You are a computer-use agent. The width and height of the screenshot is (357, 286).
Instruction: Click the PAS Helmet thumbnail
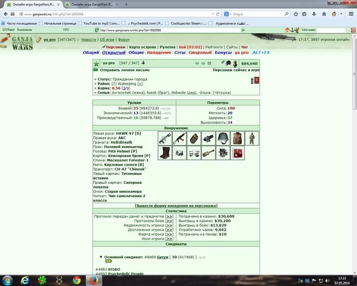(x=223, y=138)
